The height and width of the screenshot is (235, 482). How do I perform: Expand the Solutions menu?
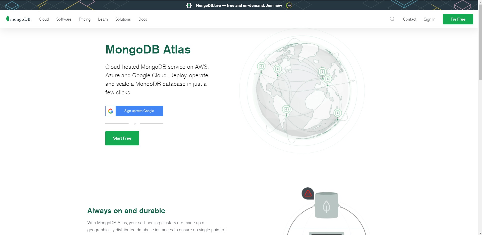(x=123, y=19)
